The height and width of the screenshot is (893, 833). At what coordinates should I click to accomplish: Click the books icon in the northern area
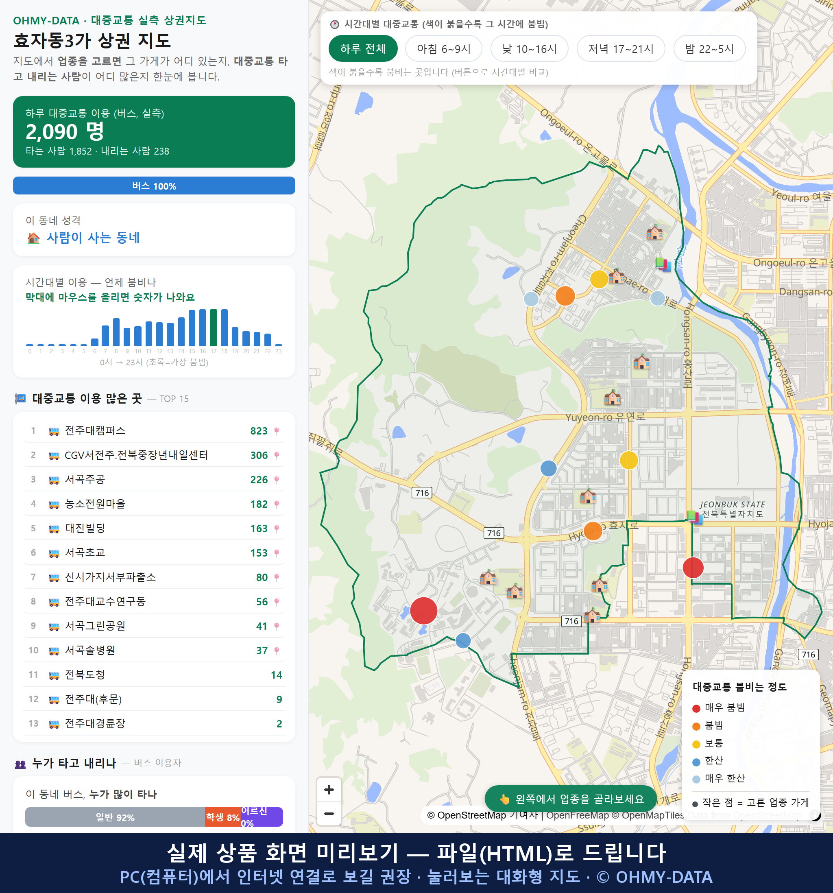coord(663,264)
